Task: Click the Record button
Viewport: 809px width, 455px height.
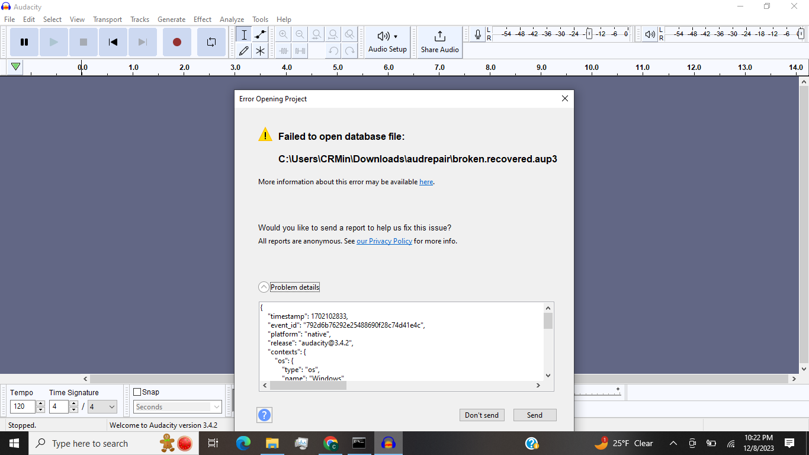Action: pyautogui.click(x=176, y=41)
